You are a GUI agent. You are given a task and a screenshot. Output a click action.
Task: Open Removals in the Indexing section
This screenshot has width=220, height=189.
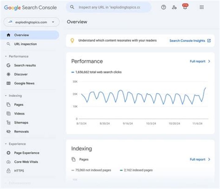(x=21, y=131)
